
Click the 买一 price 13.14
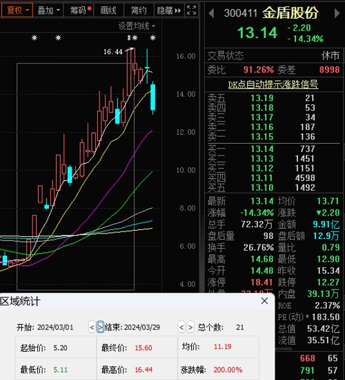coord(262,149)
